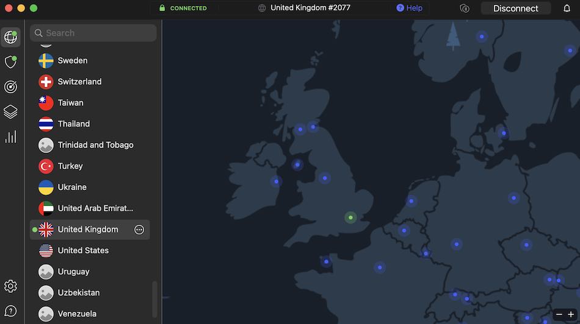Image resolution: width=580 pixels, height=324 pixels.
Task: Choose Trinidad and Tobago
Action: tap(90, 145)
